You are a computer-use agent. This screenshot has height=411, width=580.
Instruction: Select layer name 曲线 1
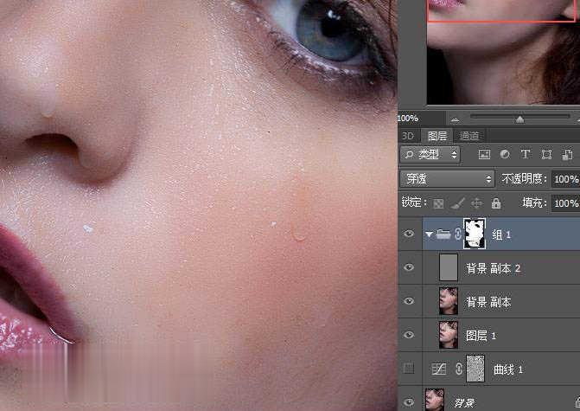coord(508,369)
